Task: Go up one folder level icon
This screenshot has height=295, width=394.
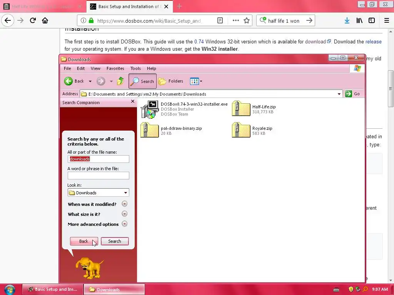Action: pos(120,81)
